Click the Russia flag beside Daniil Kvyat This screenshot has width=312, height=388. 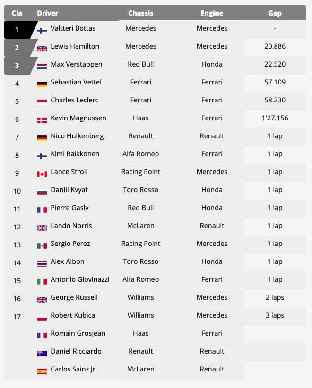(42, 192)
